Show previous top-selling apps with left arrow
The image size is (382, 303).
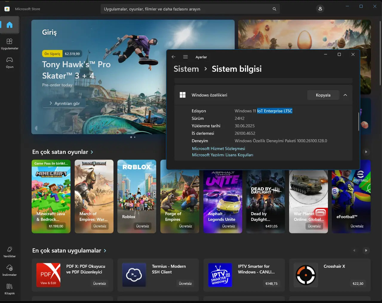(354, 250)
